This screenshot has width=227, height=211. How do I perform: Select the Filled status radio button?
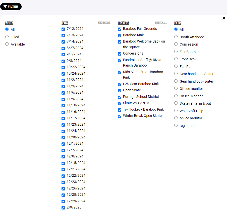pos(7,37)
